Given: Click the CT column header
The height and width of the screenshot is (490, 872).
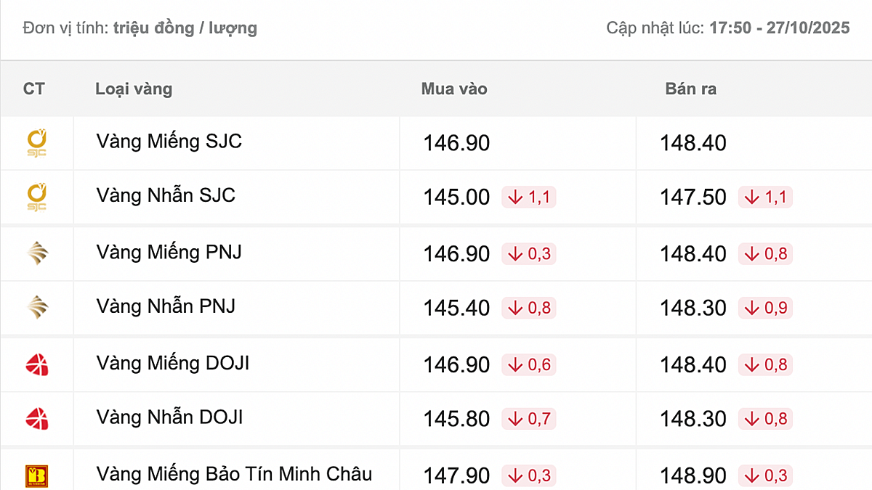Looking at the screenshot, I should pos(33,89).
